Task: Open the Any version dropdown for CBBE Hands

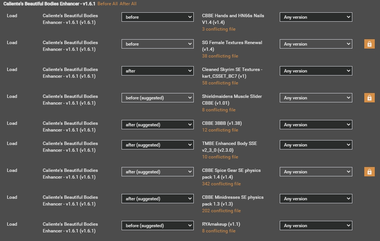Action: 316,17
